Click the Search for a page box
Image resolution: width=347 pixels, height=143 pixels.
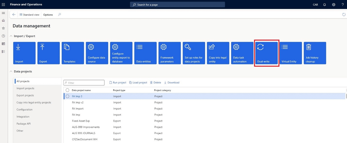pyautogui.click(x=178, y=4)
